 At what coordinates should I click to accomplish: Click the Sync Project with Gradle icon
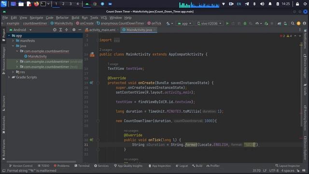point(279,24)
